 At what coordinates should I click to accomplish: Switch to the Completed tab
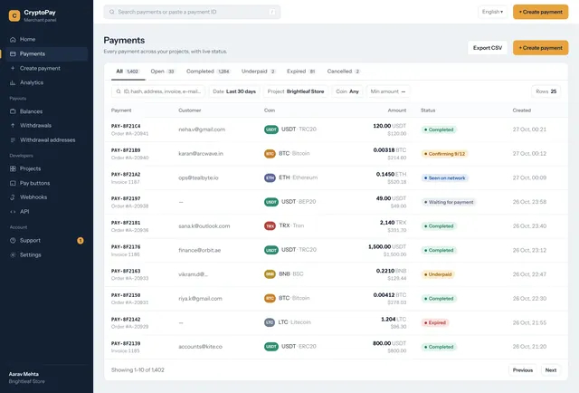pos(208,72)
